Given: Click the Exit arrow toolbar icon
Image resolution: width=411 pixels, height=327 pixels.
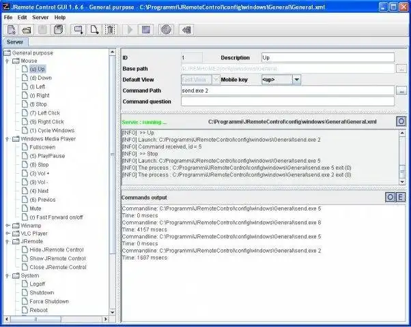Looking at the screenshot, I should (186, 29).
